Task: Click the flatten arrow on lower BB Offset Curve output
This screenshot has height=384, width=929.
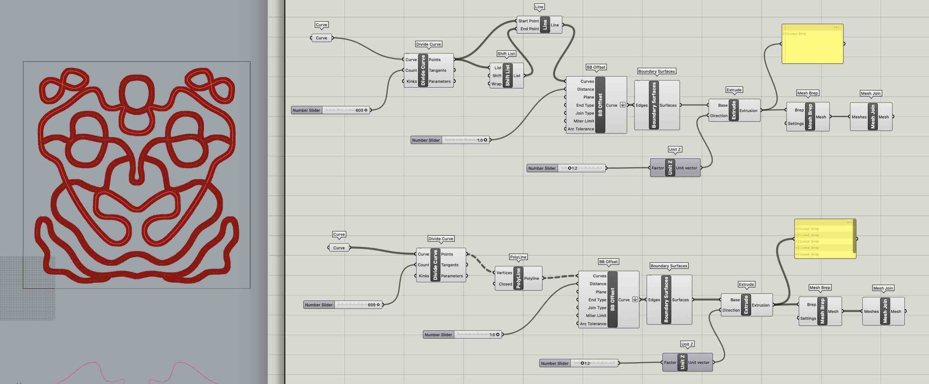Action: pyautogui.click(x=635, y=299)
